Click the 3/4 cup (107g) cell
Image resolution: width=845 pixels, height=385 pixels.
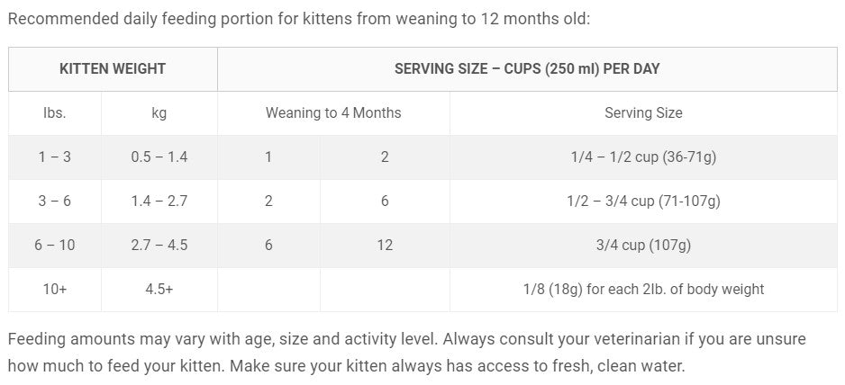click(643, 246)
